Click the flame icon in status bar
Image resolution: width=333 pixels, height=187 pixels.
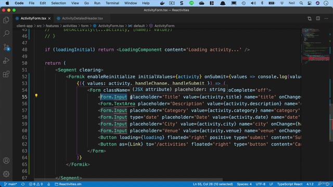[x=48, y=184]
